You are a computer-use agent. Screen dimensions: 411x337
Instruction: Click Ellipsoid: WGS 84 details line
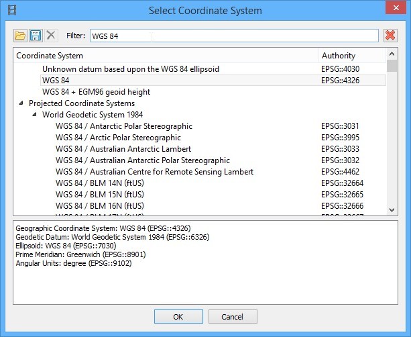[66, 246]
